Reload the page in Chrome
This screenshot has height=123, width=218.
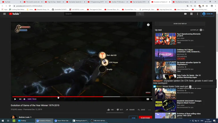pos(10,6)
